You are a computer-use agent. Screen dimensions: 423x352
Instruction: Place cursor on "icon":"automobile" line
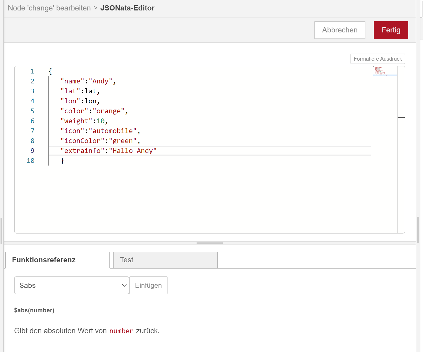click(x=100, y=131)
